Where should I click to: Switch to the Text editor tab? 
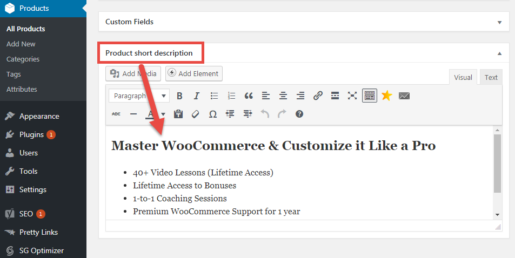point(491,78)
